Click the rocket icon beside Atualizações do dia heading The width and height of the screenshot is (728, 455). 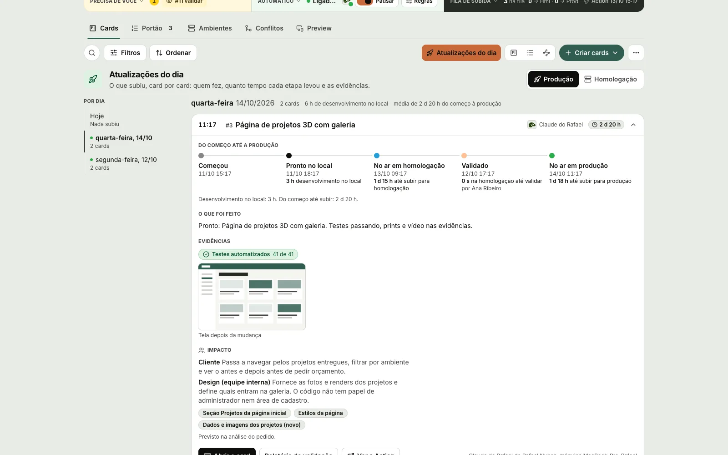click(93, 79)
